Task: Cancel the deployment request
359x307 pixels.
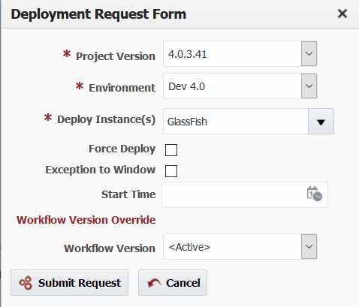Action: point(173,283)
